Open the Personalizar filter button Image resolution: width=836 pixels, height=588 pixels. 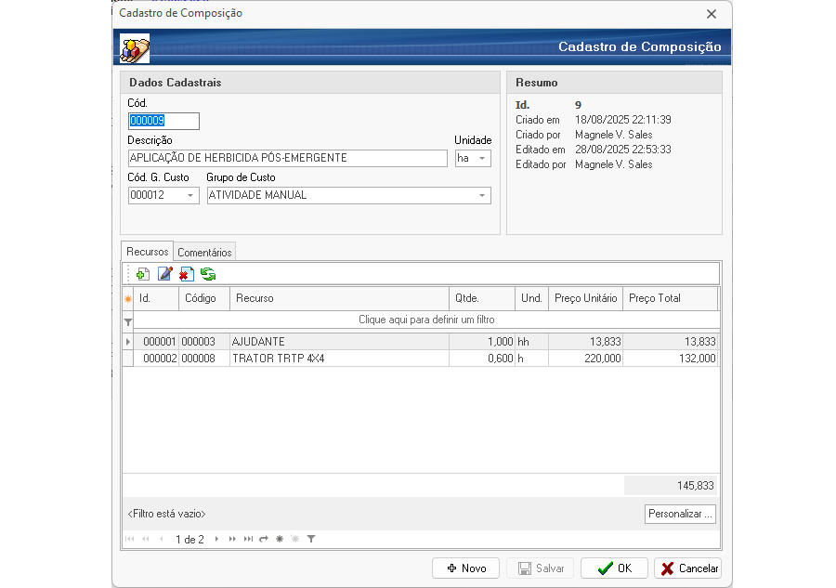coord(680,514)
